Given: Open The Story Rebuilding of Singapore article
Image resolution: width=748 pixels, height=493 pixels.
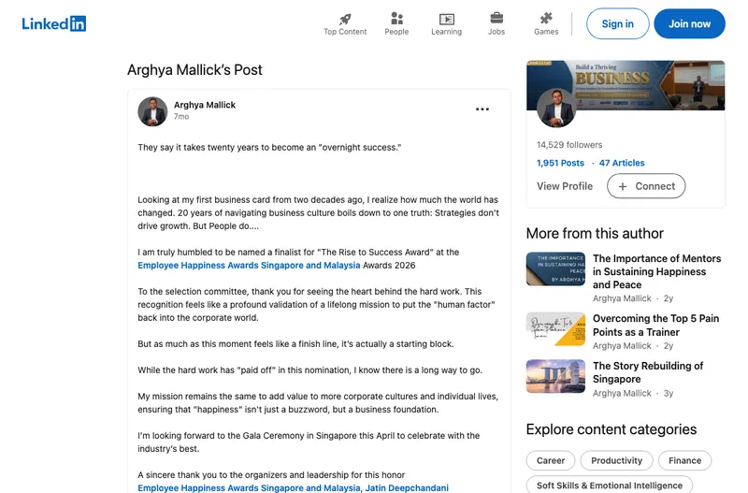Looking at the screenshot, I should tap(648, 372).
